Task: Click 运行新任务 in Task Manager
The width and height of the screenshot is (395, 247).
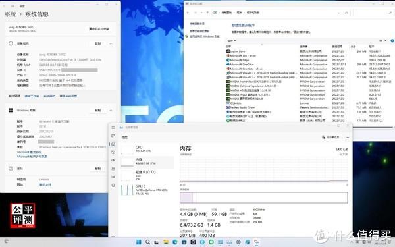Action: 330,138
